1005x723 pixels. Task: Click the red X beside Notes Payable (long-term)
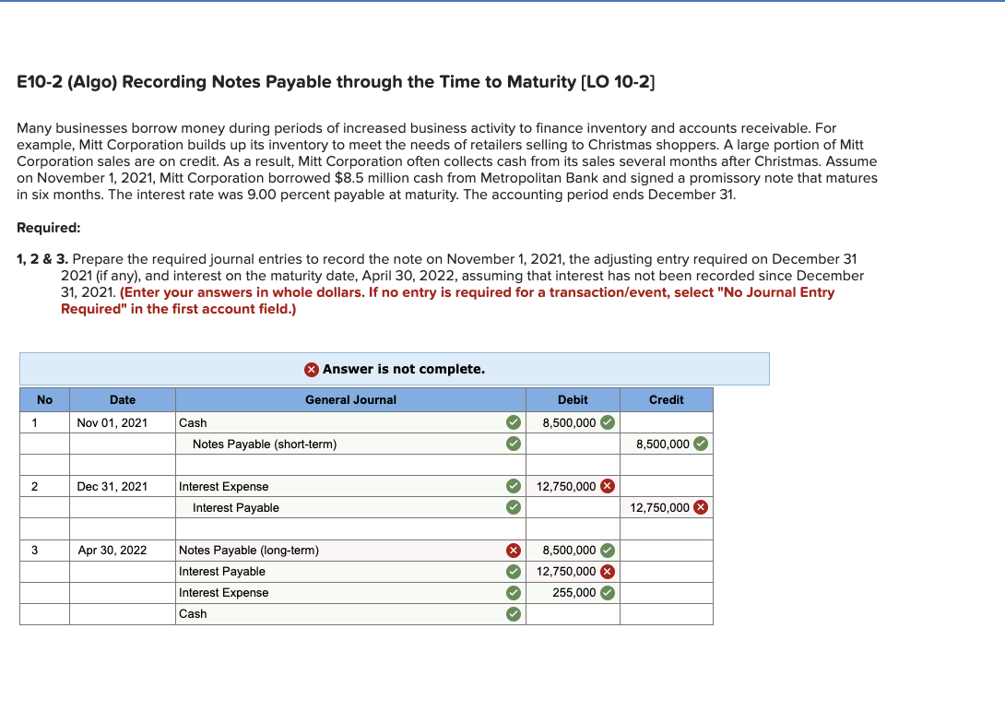click(514, 550)
